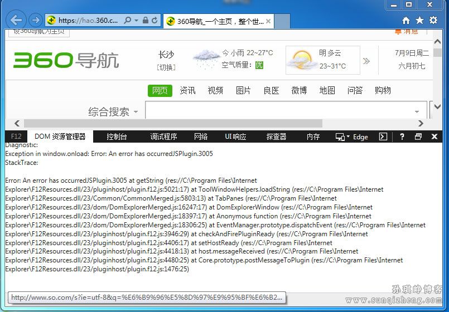
Task: Open a new blank tab
Action: click(282, 21)
